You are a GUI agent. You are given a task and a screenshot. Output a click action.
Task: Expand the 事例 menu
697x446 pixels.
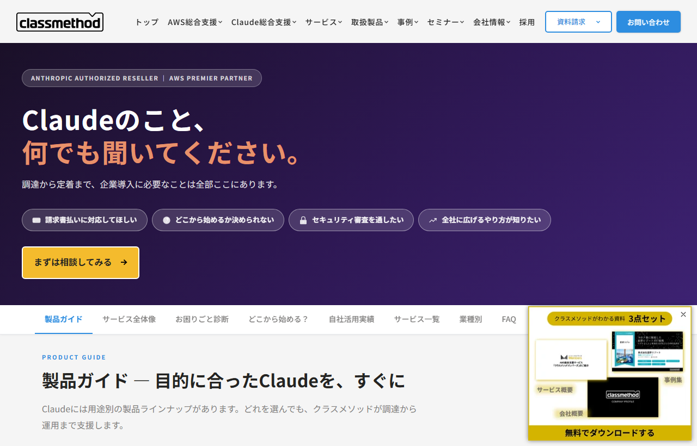[408, 22]
